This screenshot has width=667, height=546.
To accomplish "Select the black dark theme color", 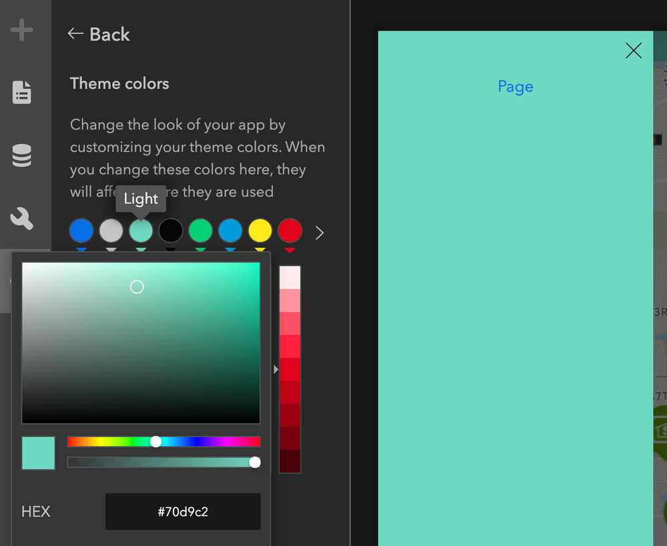I will (170, 231).
